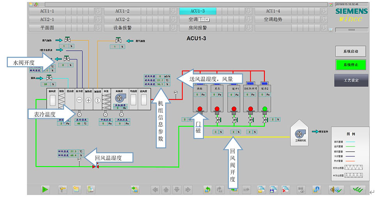Click the left arrow navigation icon
Viewport: 390px width, 197px height.
click(x=155, y=190)
